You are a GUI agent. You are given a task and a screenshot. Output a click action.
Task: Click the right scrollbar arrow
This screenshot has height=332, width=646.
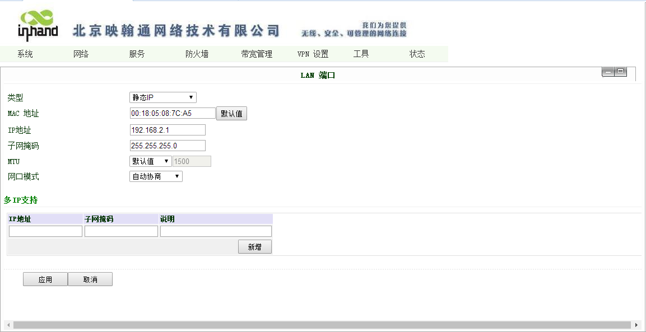(x=636, y=325)
